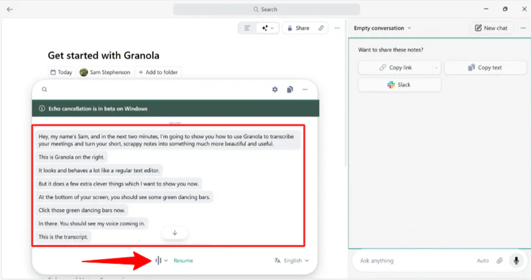Open the English language dropdown

[297, 260]
